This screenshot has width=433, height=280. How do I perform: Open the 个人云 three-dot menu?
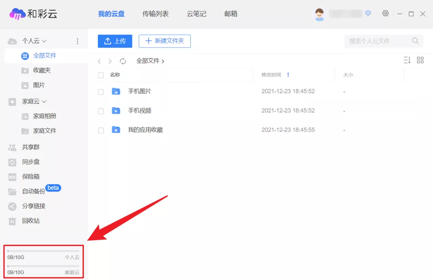coord(77,40)
